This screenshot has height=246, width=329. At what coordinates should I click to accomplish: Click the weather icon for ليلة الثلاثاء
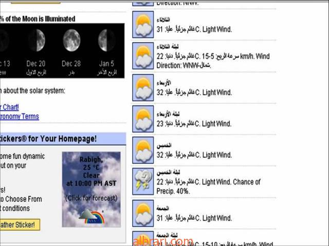point(143,56)
